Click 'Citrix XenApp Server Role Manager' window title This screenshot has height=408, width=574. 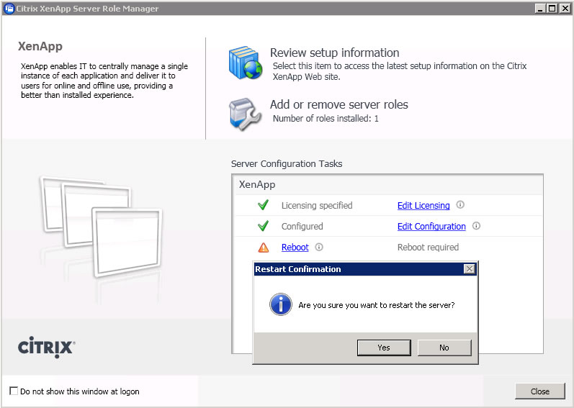[x=87, y=9]
